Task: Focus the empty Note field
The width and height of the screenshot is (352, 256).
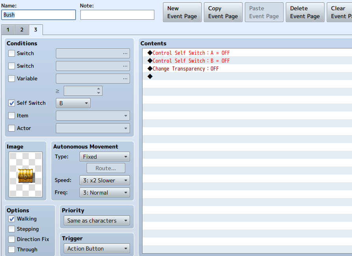Action: [117, 15]
